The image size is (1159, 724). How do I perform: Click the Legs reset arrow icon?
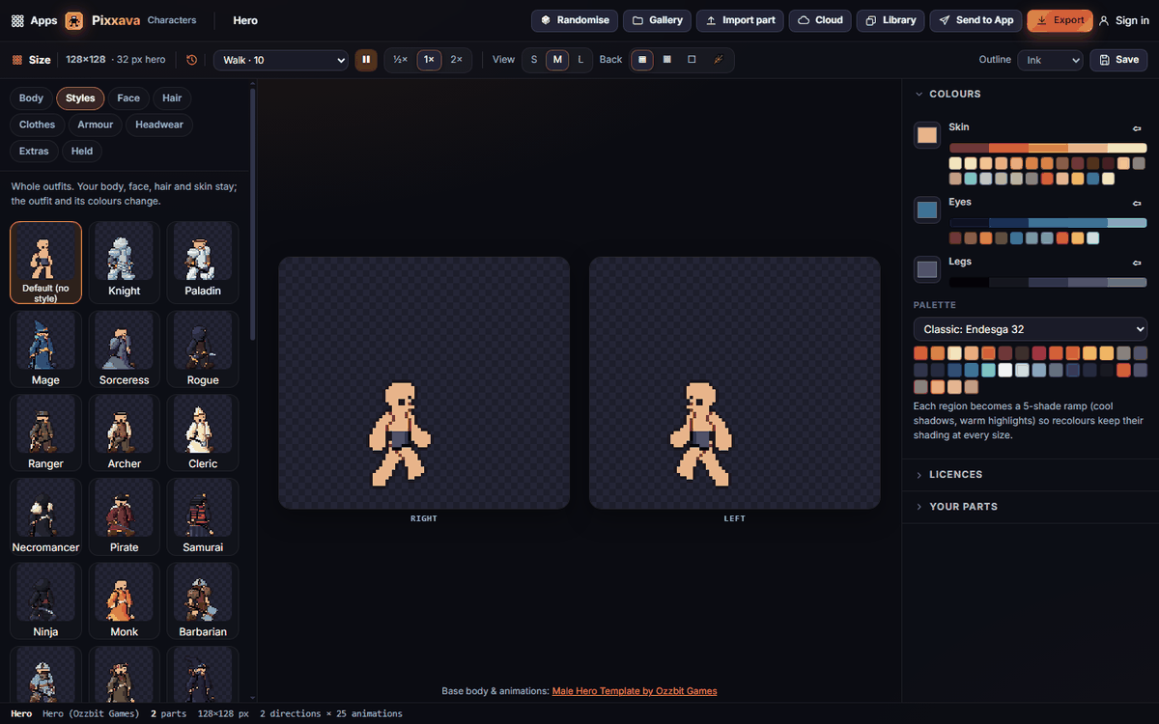tap(1137, 263)
